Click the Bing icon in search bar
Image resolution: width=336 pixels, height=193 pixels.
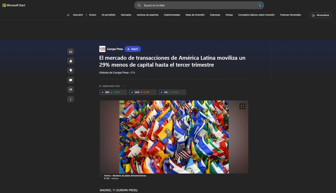coord(260,5)
